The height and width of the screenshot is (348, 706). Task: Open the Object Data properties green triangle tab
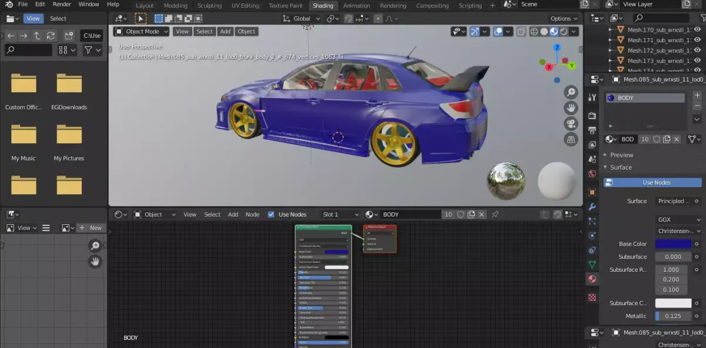tap(592, 265)
